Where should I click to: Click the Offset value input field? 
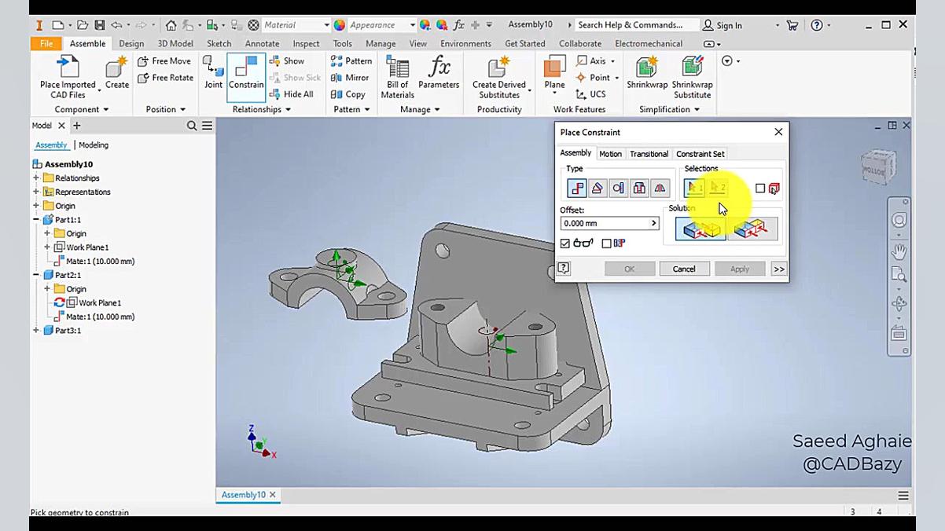604,224
